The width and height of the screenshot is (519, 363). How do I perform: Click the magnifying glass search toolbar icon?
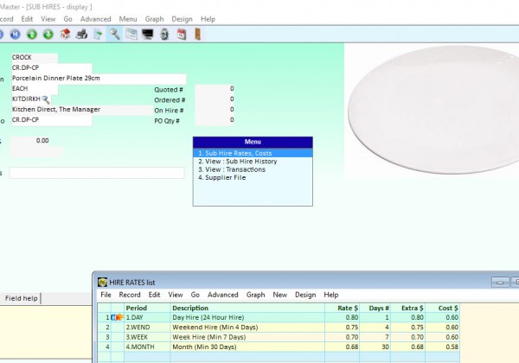pyautogui.click(x=114, y=34)
